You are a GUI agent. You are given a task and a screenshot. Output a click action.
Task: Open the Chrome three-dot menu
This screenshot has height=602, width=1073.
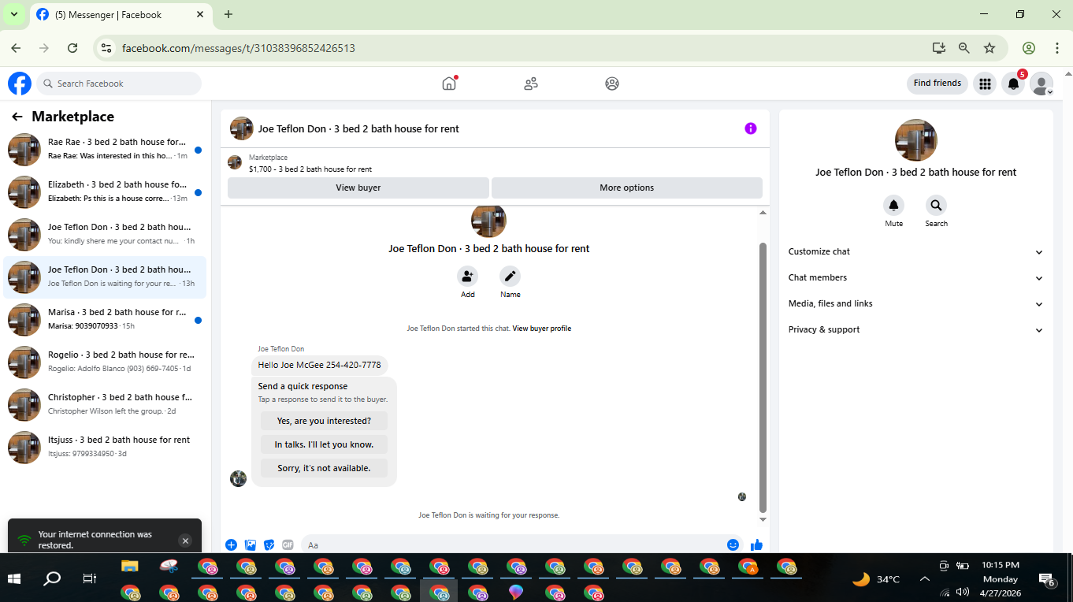click(x=1057, y=48)
